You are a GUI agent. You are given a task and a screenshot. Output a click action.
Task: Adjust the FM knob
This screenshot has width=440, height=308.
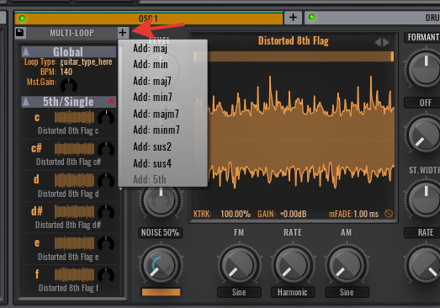[240, 265]
